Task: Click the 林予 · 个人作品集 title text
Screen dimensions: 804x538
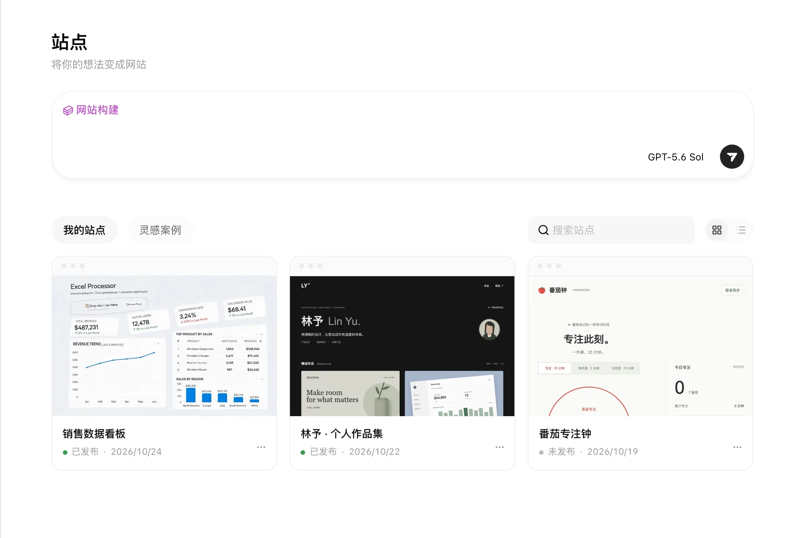Action: click(341, 434)
